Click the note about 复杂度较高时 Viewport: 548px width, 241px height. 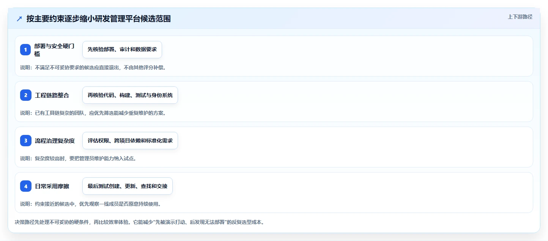coord(78,159)
